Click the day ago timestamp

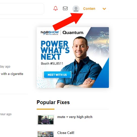point(5,67)
